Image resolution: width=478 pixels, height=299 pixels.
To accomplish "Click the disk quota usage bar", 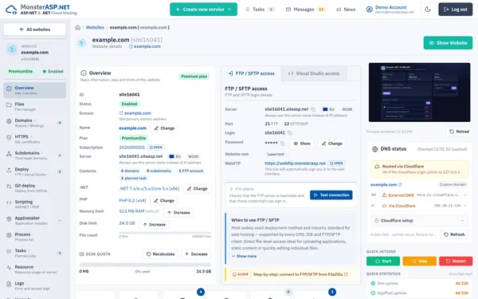I will click(145, 265).
